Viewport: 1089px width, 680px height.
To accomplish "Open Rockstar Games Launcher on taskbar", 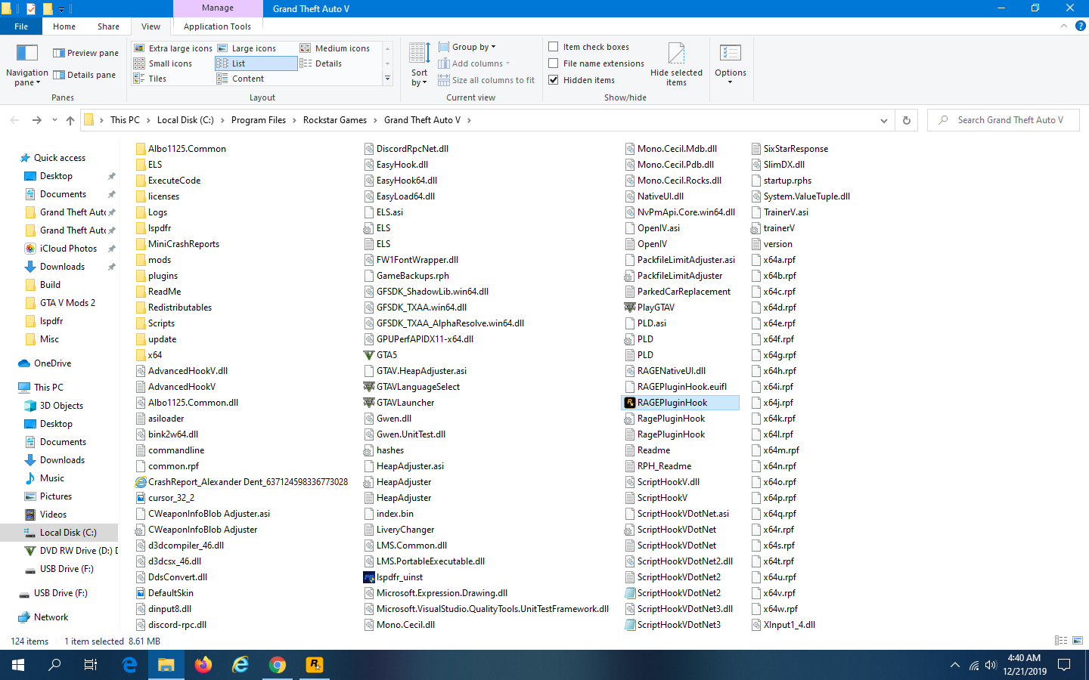I will [315, 665].
